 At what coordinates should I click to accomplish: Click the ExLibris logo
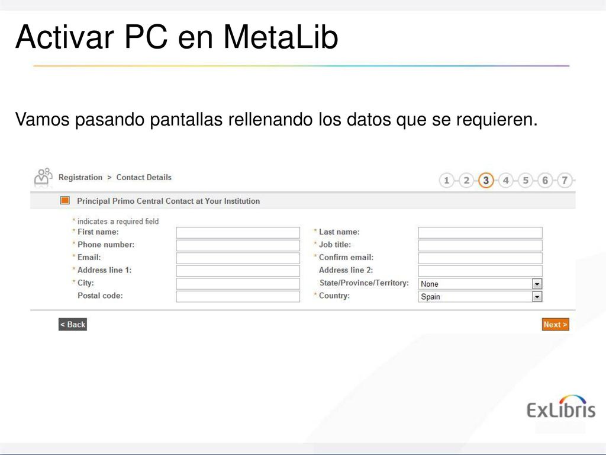[x=561, y=407]
